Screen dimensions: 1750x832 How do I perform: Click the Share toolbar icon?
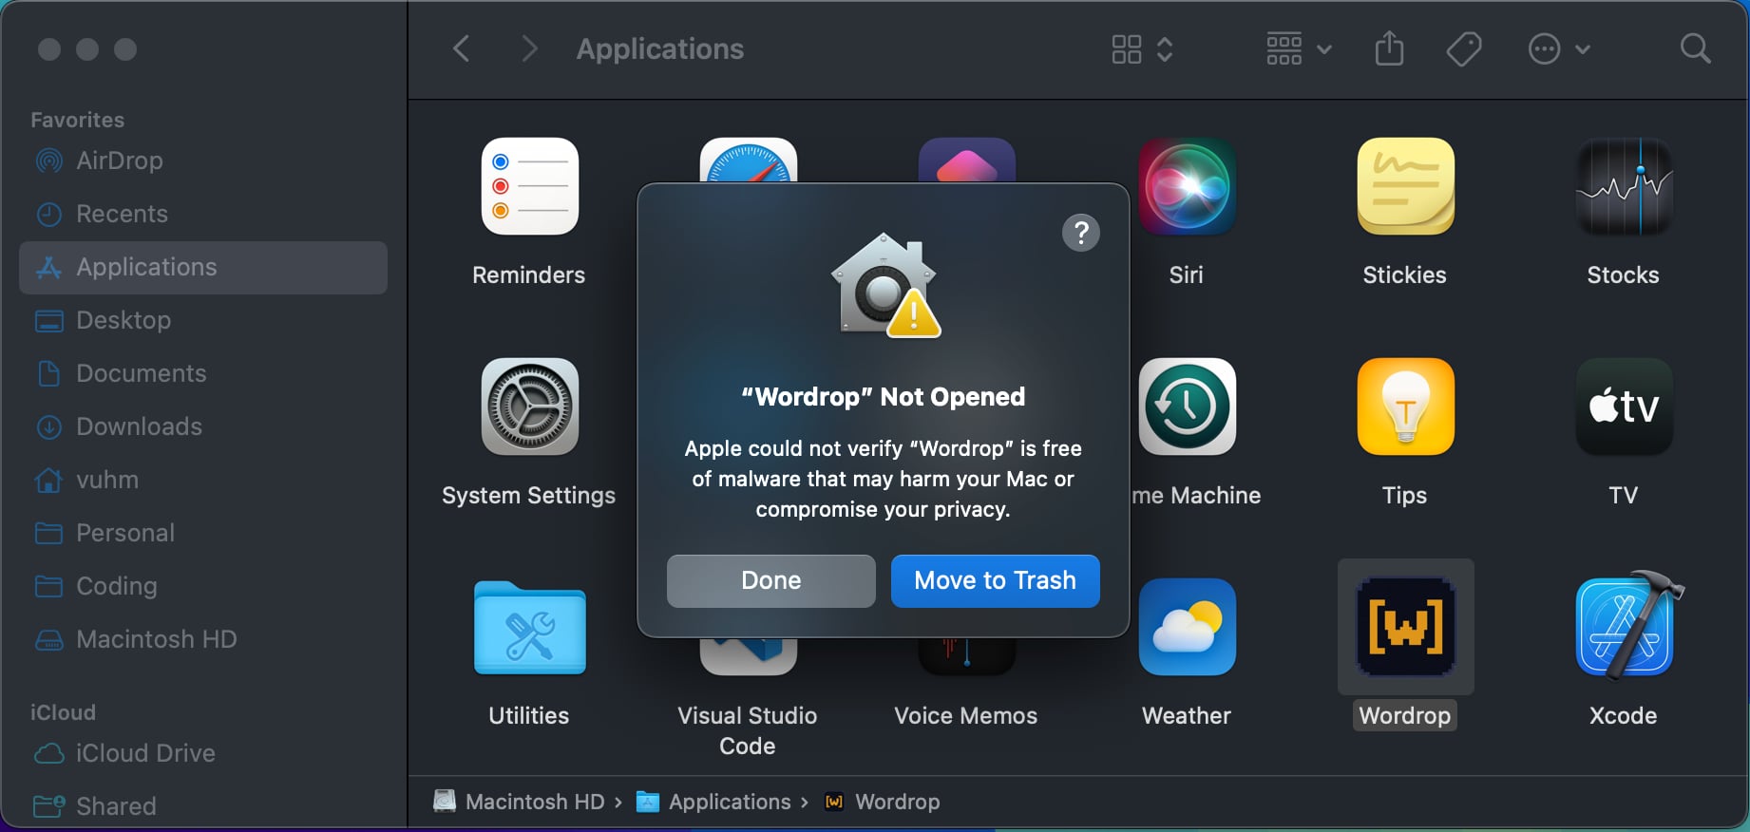1389,48
